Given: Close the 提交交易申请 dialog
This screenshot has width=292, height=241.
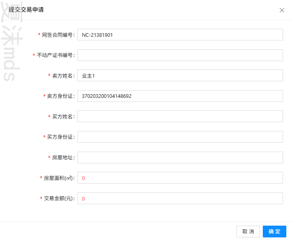Looking at the screenshot, I should tap(282, 10).
